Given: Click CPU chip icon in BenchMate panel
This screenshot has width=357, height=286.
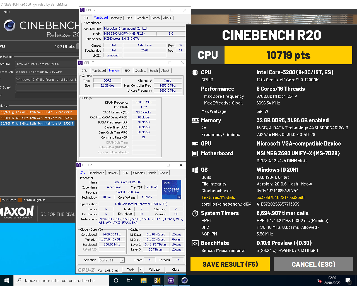Looking at the screenshot, I should (x=195, y=72).
